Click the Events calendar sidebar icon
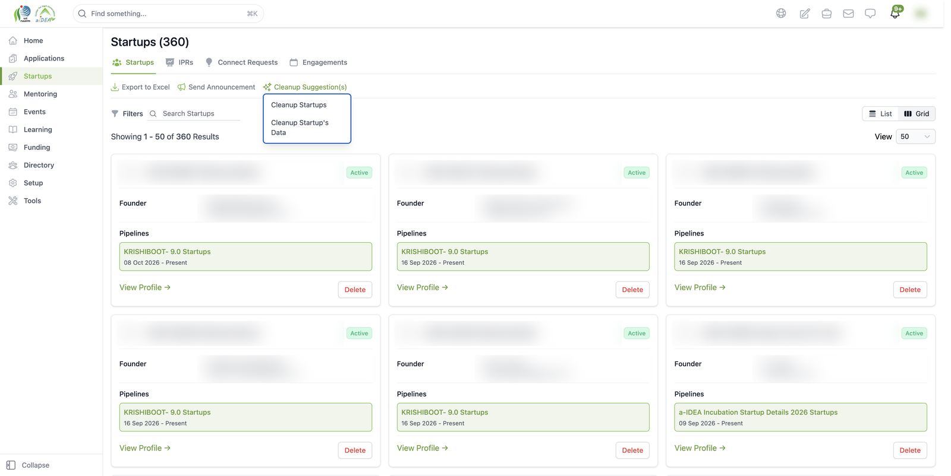This screenshot has height=476, width=951. (12, 112)
